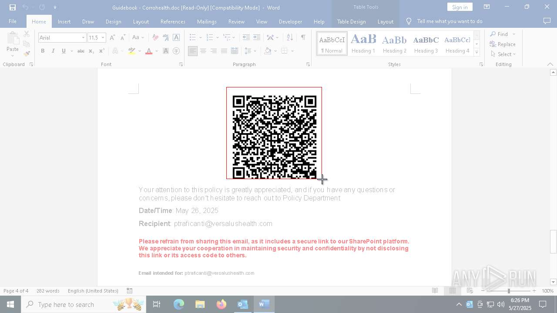
Task: Click the vertical scrollbar thumb
Action: click(553, 241)
